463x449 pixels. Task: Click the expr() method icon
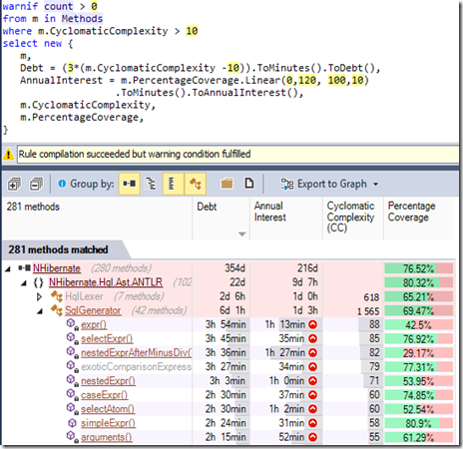[72, 324]
